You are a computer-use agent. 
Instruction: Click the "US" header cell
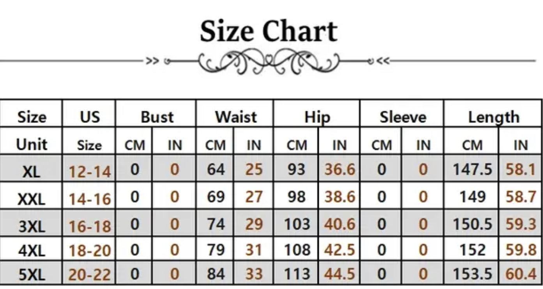[90, 117]
